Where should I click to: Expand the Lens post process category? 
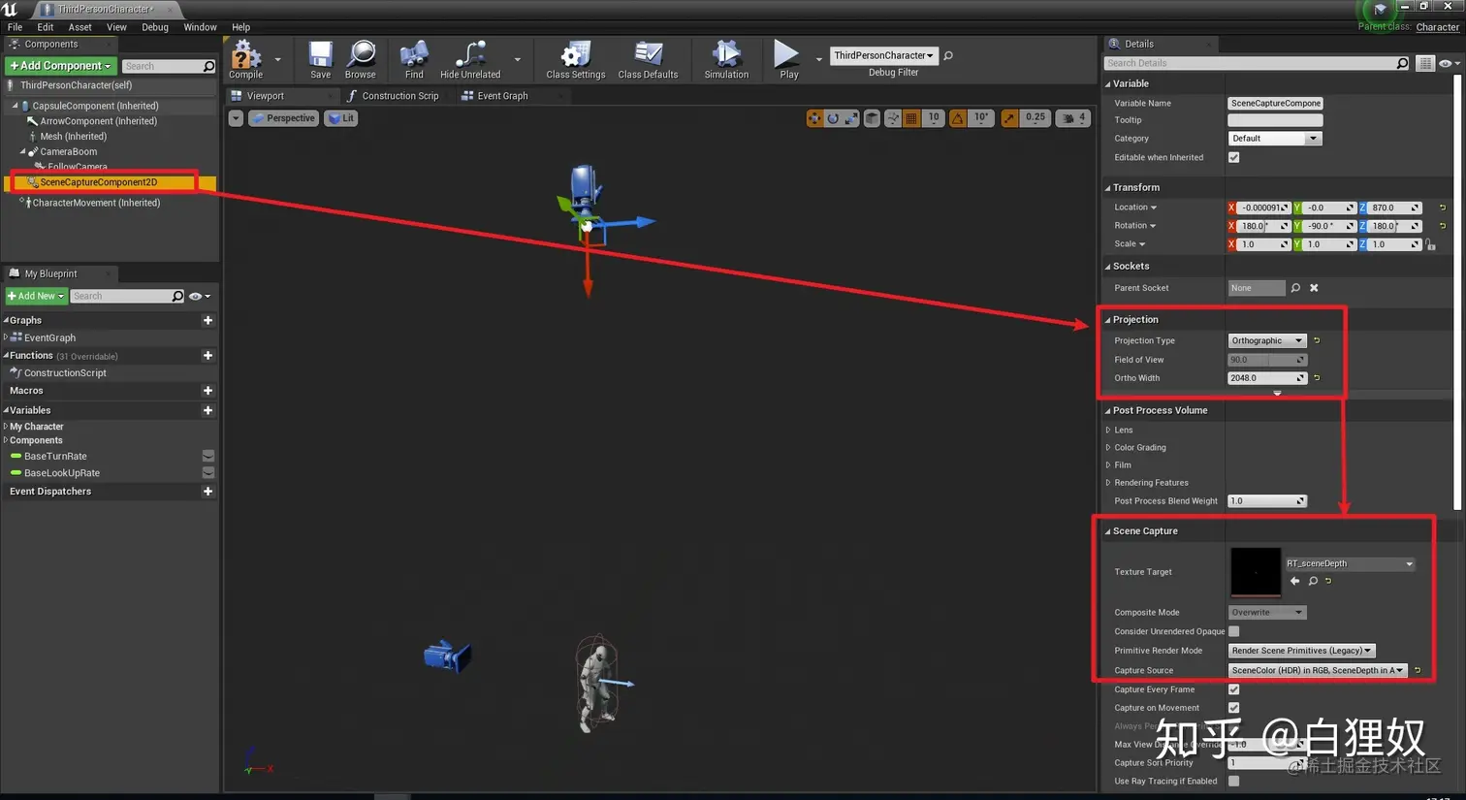coord(1108,430)
